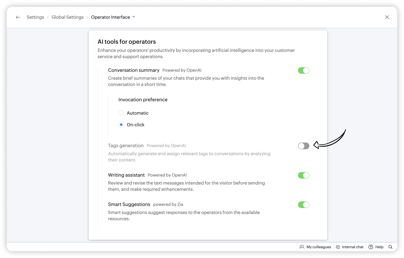This screenshot has height=258, width=404.
Task: Switch off the Smart Suggestions toggle
Action: (303, 205)
